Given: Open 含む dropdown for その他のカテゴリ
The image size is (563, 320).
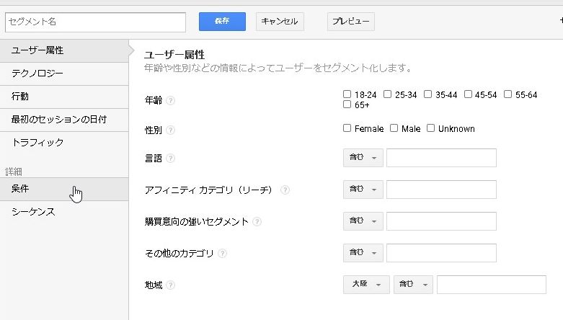Looking at the screenshot, I should [x=363, y=253].
